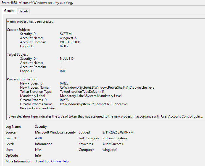Click the TokenElevationTypeDefault (1) value
Screen dimensions: 205x166
click(82, 92)
